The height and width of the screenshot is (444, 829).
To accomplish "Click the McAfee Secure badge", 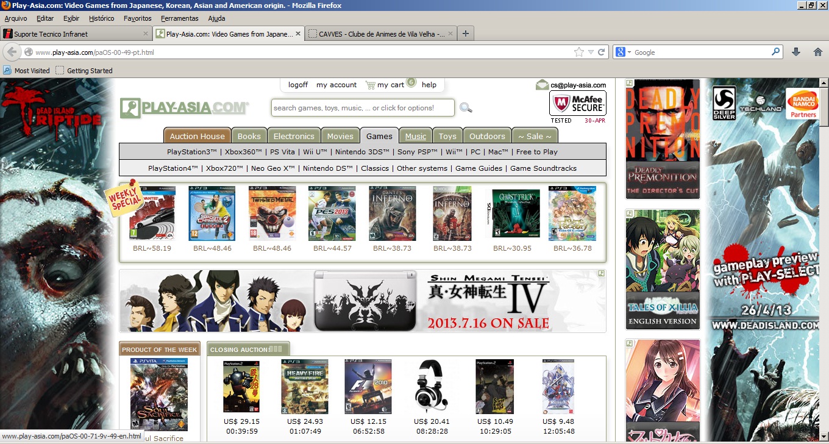I will (577, 104).
